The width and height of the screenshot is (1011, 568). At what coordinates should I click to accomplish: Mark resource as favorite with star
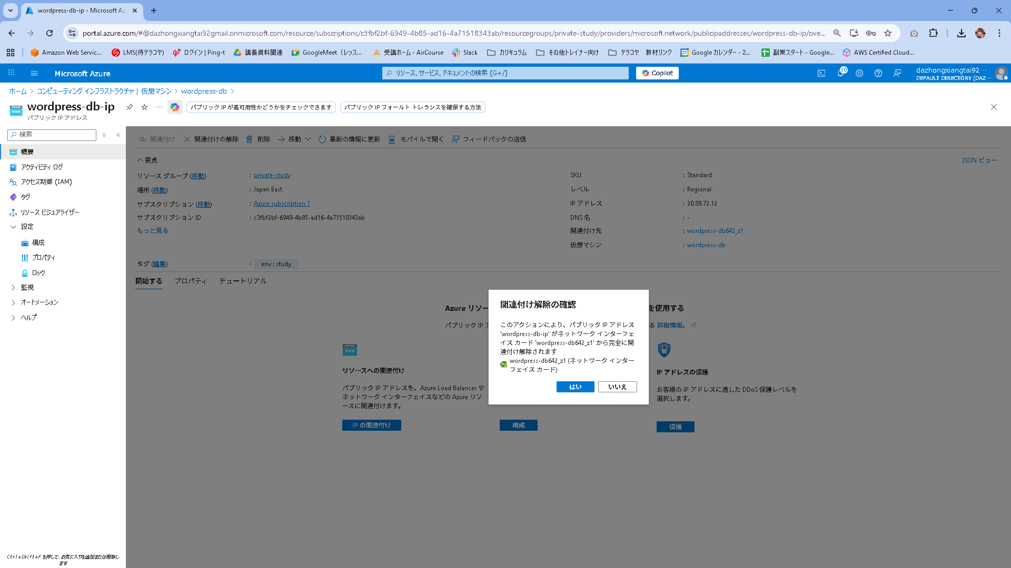(x=144, y=107)
